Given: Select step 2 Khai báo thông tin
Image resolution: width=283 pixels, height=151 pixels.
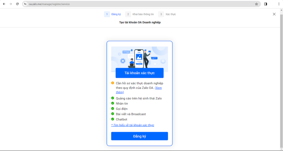Looking at the screenshot, I should coord(140,14).
